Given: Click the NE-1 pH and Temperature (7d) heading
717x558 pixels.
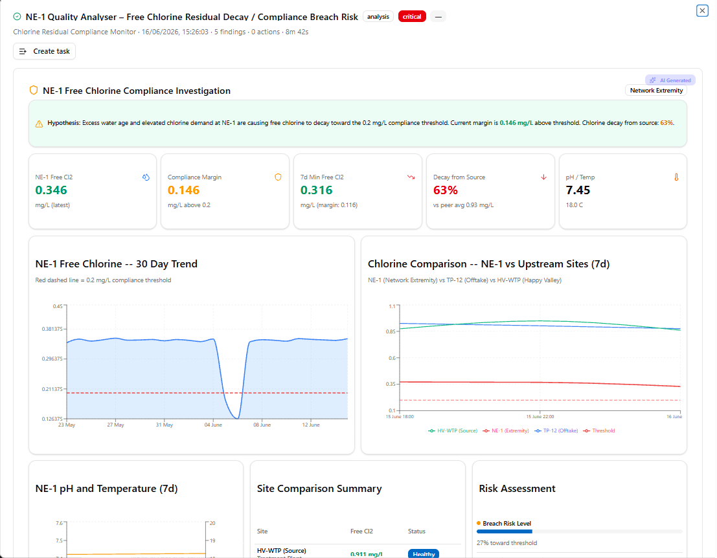Looking at the screenshot, I should 106,489.
